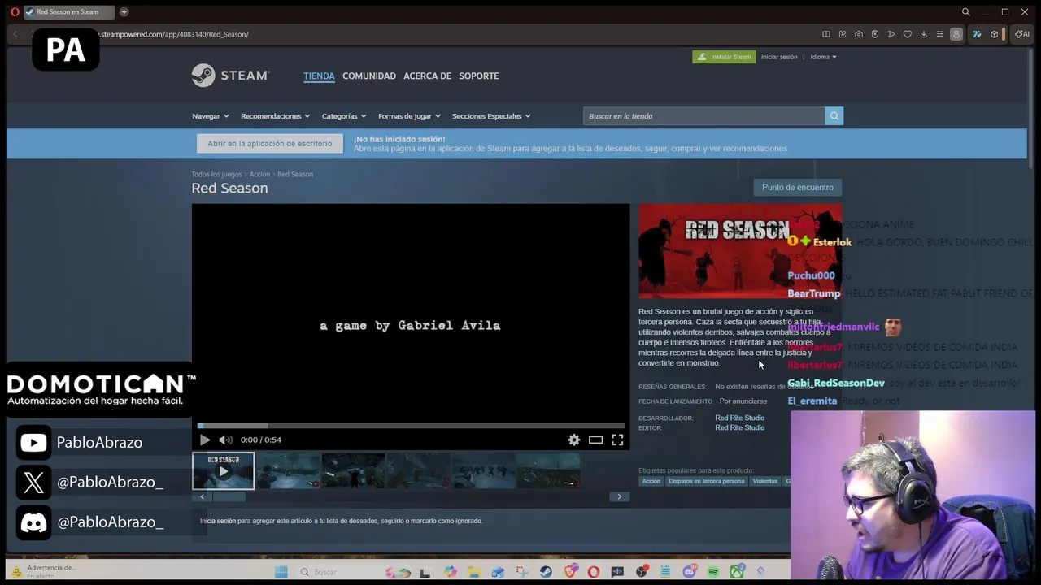
Task: Select Disparos en tercera persona tag
Action: [706, 481]
